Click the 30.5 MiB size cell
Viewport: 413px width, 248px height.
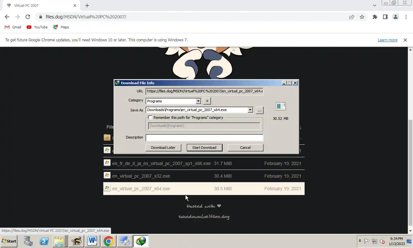[223, 189]
